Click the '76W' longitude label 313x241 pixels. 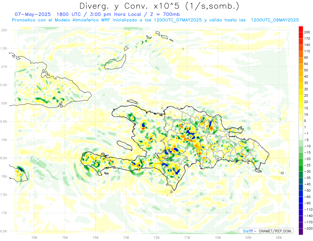pos(34,237)
